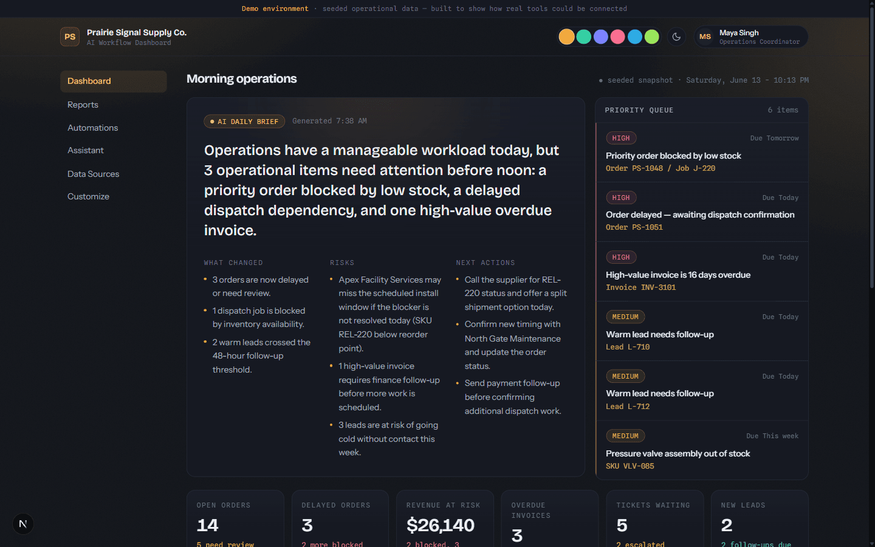Viewport: 875px width, 547px height.
Task: Open priority order blocked by low stock item
Action: [x=702, y=153]
